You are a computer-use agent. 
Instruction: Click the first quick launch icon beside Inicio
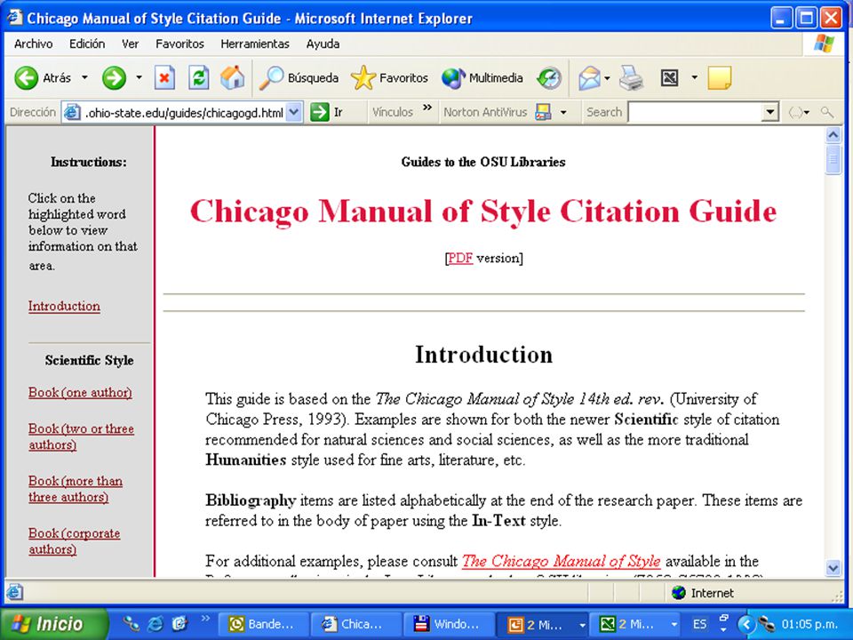click(131, 624)
